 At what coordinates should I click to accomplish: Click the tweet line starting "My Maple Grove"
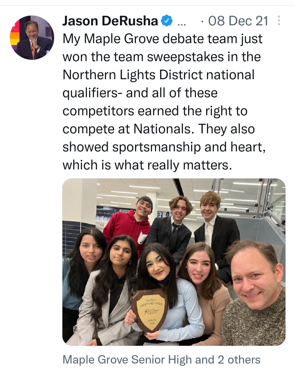coord(162,39)
